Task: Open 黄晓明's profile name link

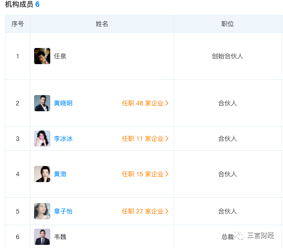Action: tap(63, 103)
